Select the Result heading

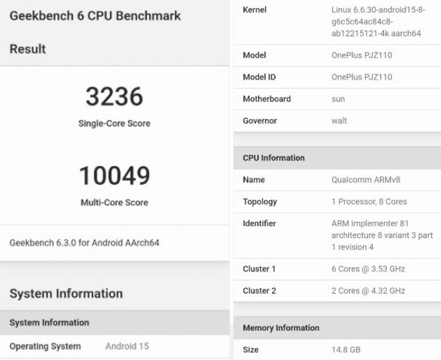(27, 49)
